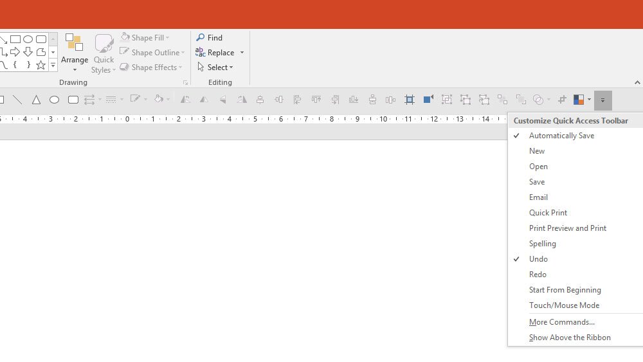Select the rounded rectangle tool in the toolbar
Image resolution: width=643 pixels, height=362 pixels.
tap(73, 100)
